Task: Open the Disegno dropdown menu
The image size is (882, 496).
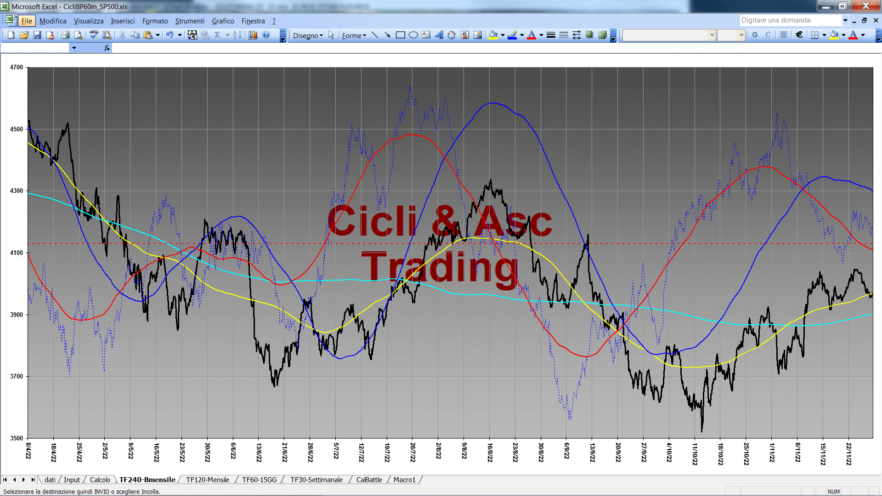Action: [x=308, y=35]
